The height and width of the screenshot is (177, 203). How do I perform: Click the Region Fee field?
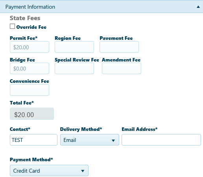coord(74,47)
